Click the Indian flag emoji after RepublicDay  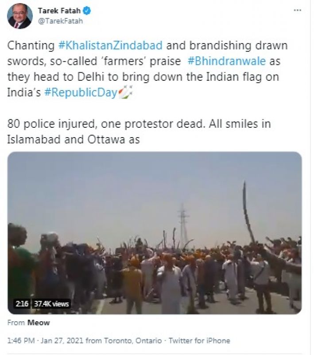click(125, 92)
